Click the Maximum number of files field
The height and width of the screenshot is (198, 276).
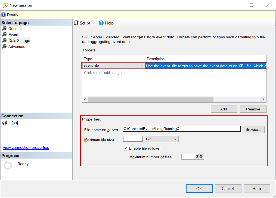coord(190,157)
